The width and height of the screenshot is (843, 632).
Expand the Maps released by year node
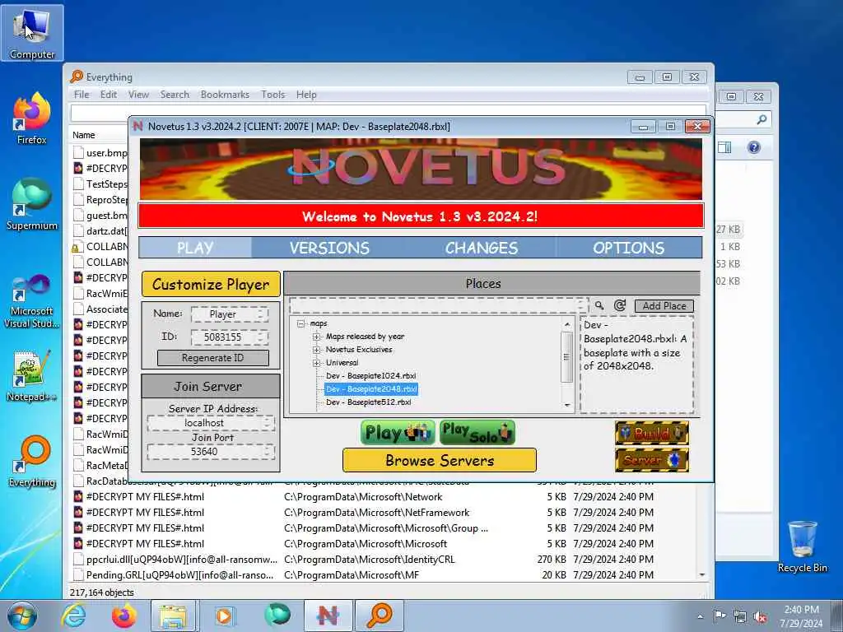pos(317,337)
